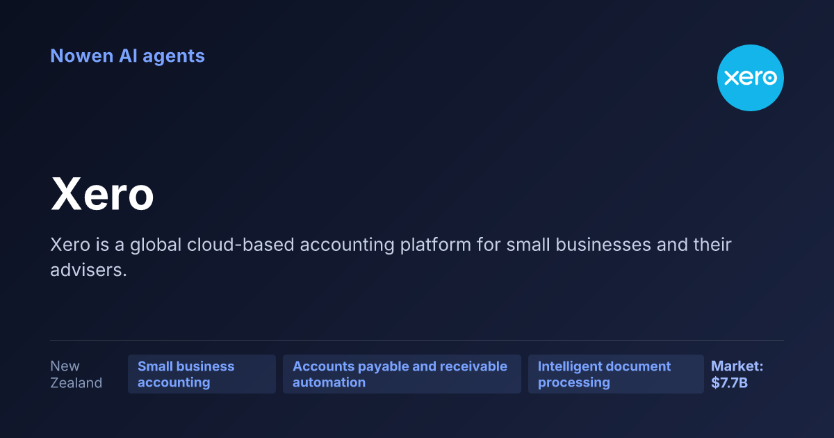
Task: Select Accounts payable and receivable automation tag
Action: click(402, 374)
